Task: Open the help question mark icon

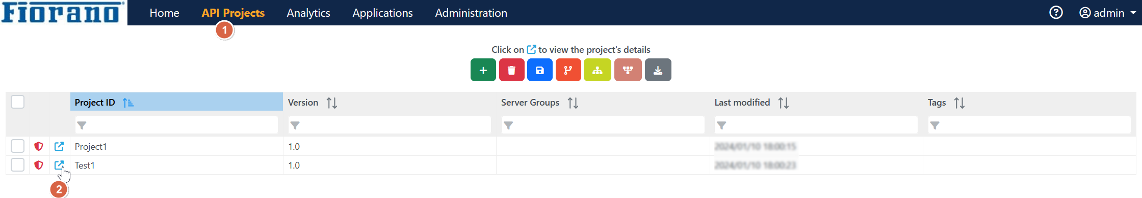Action: click(x=1056, y=13)
